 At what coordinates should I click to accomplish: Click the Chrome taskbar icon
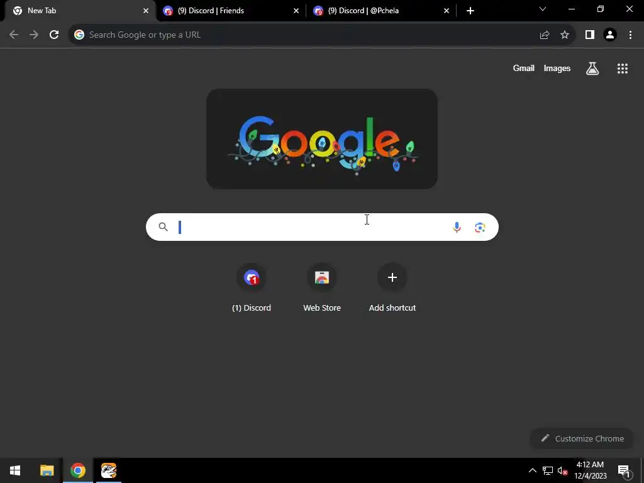pos(78,470)
